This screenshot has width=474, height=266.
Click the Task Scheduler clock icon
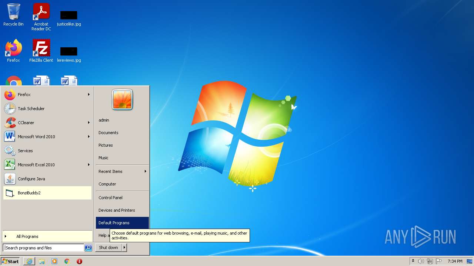[x=10, y=109]
